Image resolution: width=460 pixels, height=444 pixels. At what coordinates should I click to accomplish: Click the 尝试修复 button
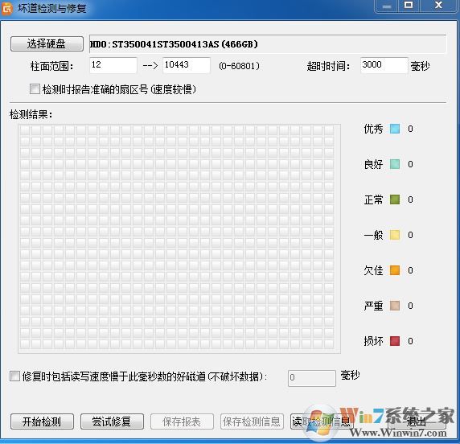tap(112, 421)
